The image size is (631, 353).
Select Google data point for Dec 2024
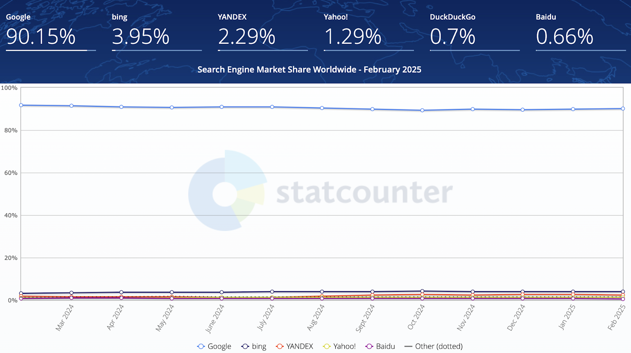coord(523,110)
